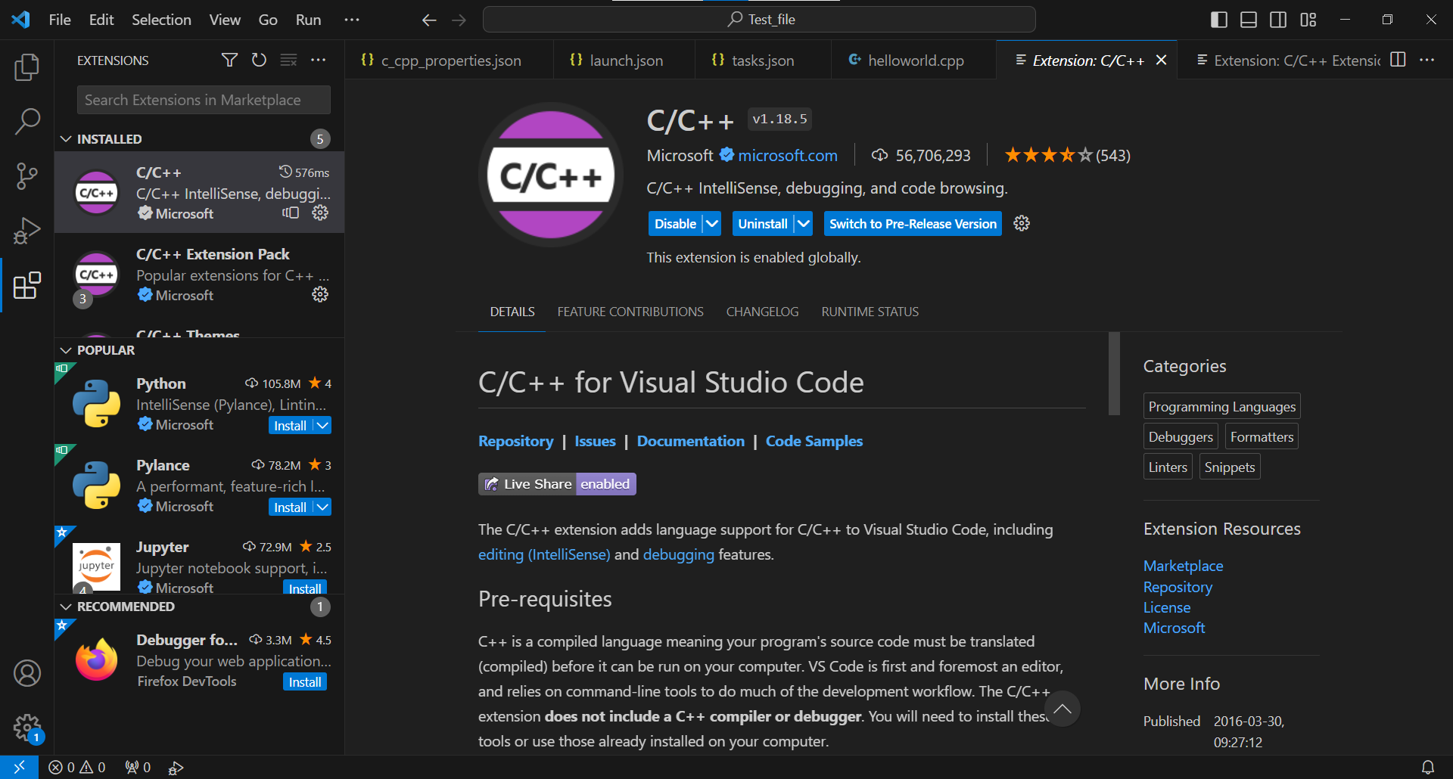Screen dimensions: 1453x779
Task: Open the Code Samples link
Action: coord(814,441)
